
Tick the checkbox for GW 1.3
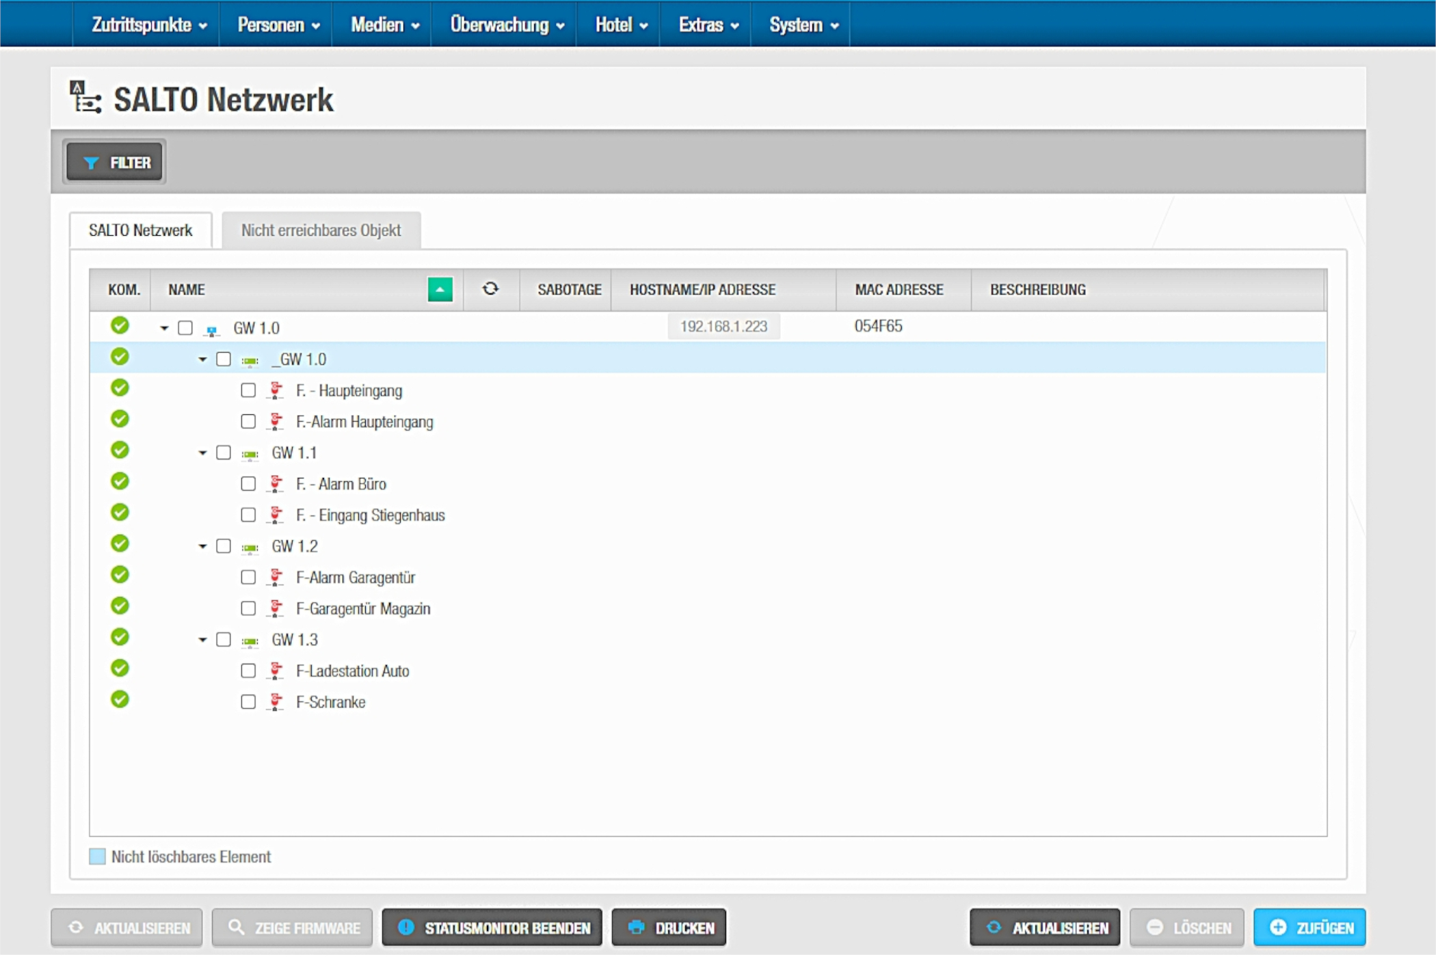click(224, 640)
